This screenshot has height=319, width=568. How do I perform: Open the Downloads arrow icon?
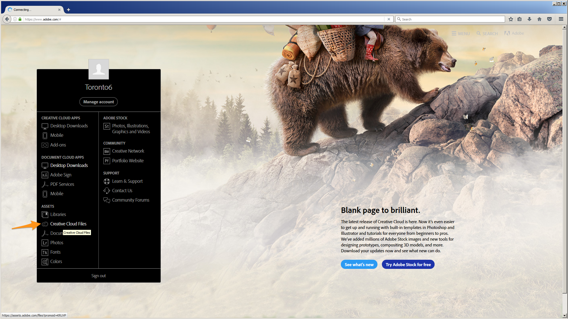[529, 19]
